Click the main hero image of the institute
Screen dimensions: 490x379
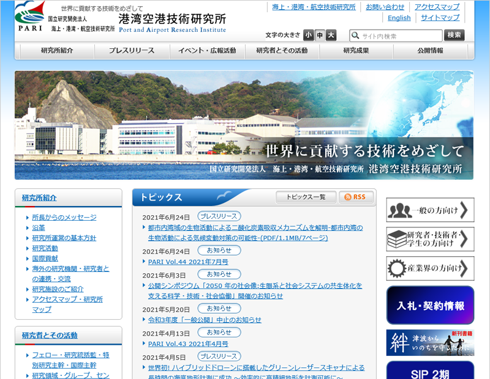(244, 125)
